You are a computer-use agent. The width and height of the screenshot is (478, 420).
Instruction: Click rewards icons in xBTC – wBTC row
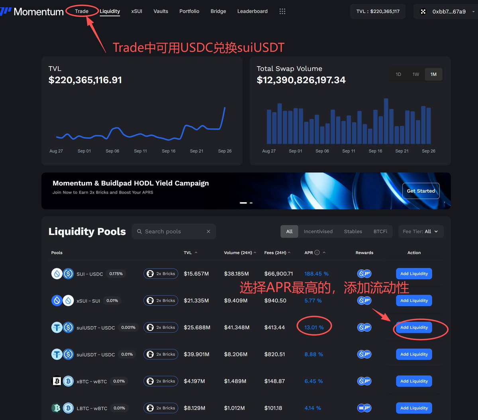[x=364, y=381]
